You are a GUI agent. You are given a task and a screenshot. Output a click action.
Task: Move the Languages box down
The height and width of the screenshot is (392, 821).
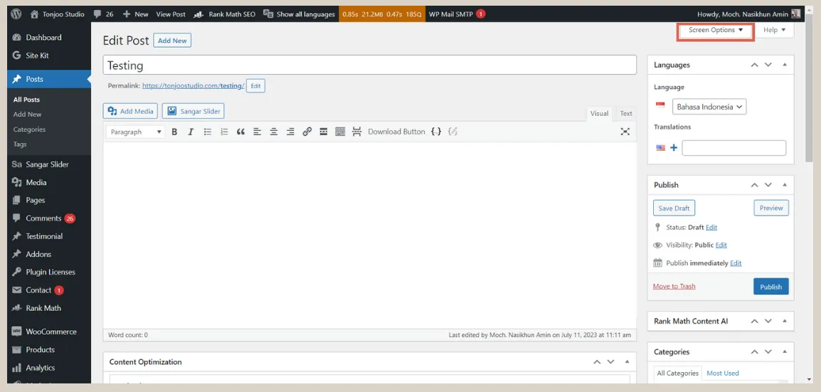click(x=768, y=65)
